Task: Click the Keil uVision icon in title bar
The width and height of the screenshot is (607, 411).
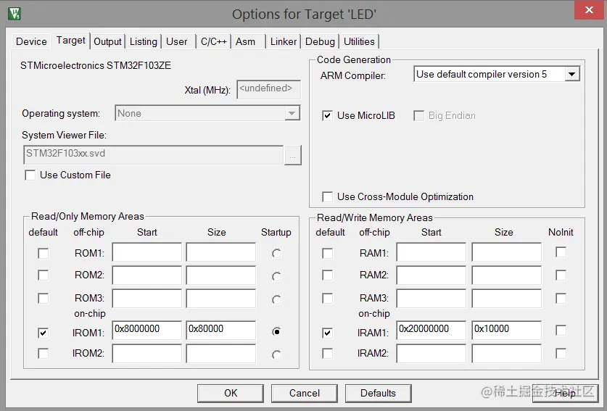Action: pyautogui.click(x=15, y=14)
